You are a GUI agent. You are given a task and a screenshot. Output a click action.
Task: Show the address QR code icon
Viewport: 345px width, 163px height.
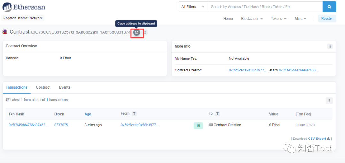[x=145, y=32]
